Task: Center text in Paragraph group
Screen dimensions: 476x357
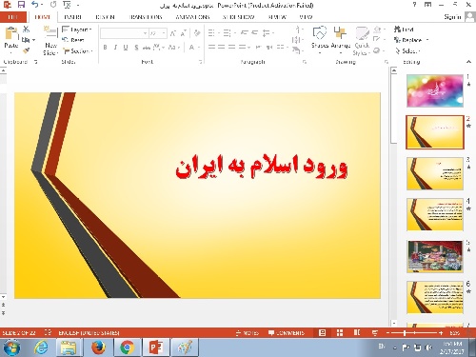Action: coord(222,47)
